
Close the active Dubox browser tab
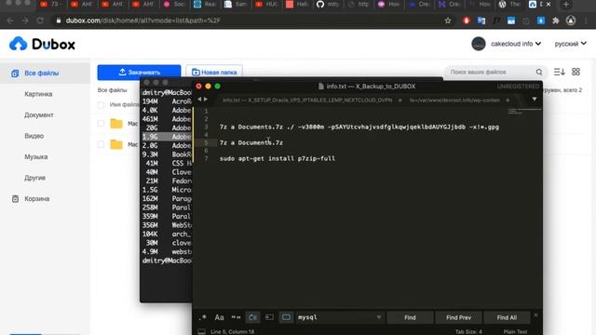tap(549, 4)
